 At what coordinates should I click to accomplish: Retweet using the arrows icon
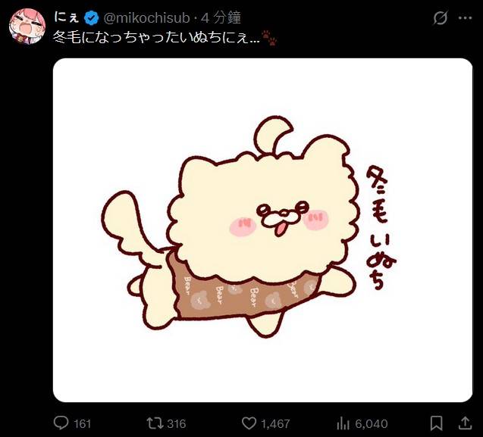click(x=155, y=423)
